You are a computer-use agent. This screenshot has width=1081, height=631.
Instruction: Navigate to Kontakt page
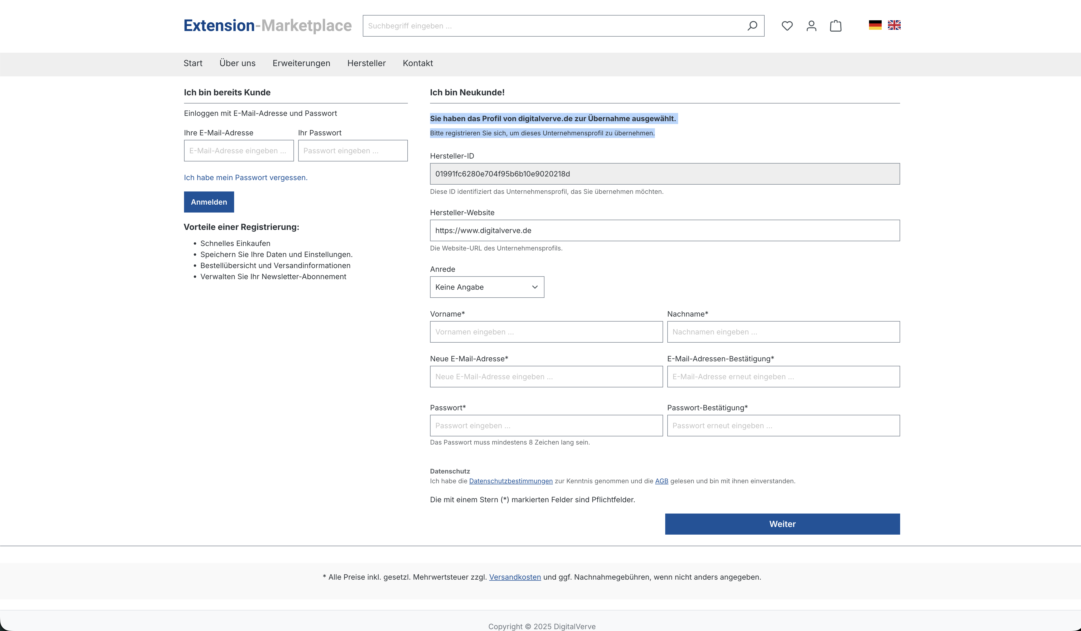coord(417,63)
